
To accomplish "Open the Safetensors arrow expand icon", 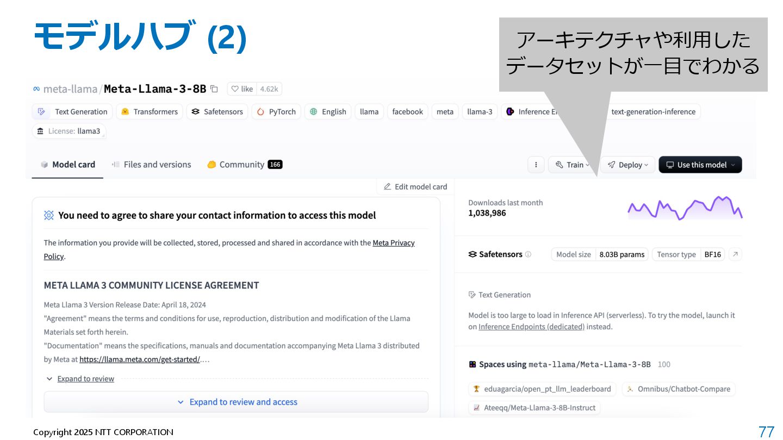I will point(735,254).
